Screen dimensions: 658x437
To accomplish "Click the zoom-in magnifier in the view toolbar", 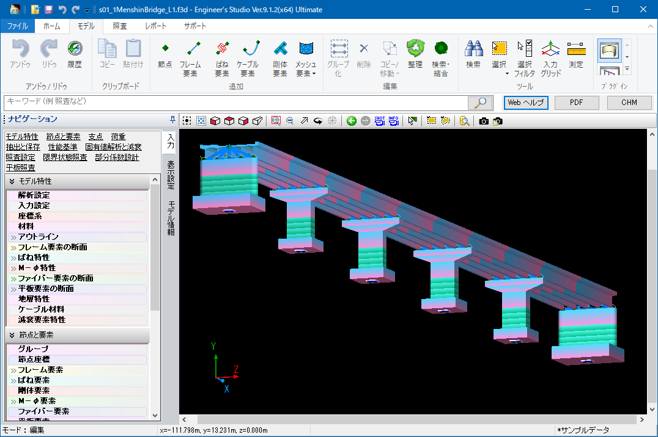I will click(x=276, y=121).
